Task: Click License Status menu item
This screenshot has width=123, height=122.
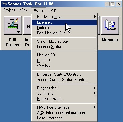Action: [x=64, y=47]
